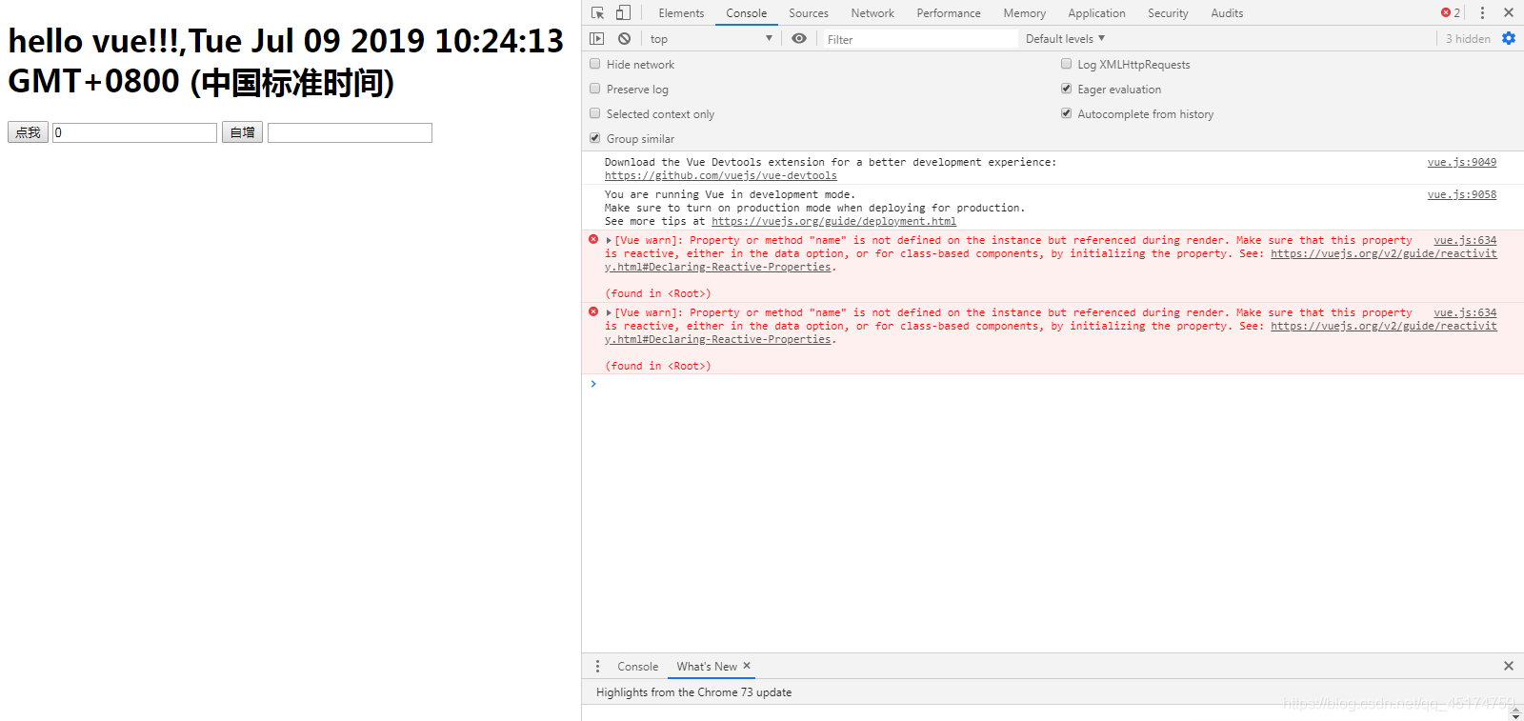1524x721 pixels.
Task: Open the drawer three-dot menu
Action: coord(597,667)
